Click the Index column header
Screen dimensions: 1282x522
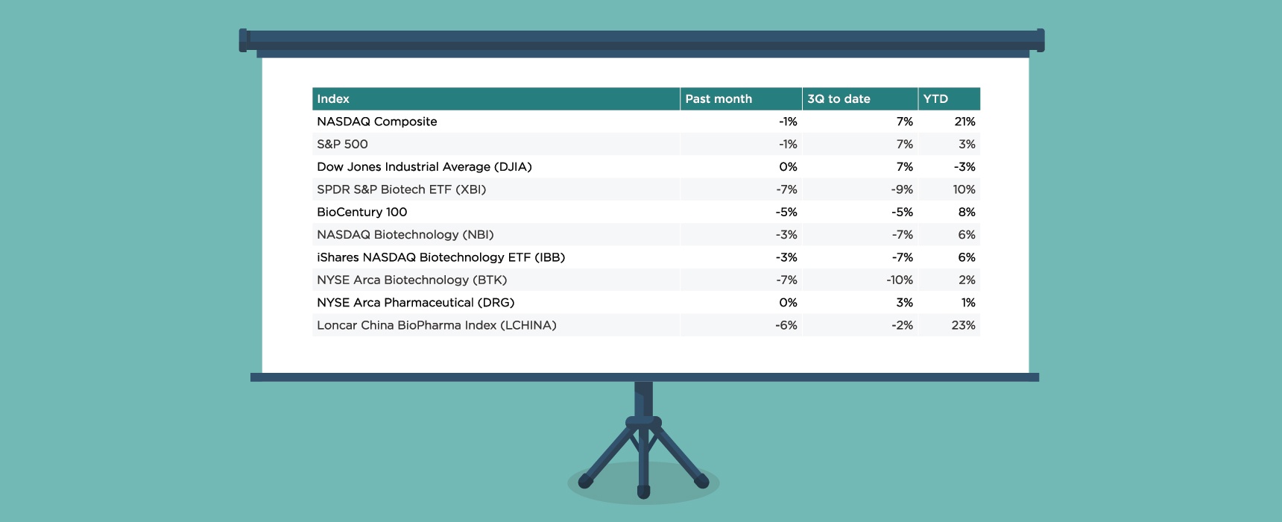pyautogui.click(x=333, y=99)
